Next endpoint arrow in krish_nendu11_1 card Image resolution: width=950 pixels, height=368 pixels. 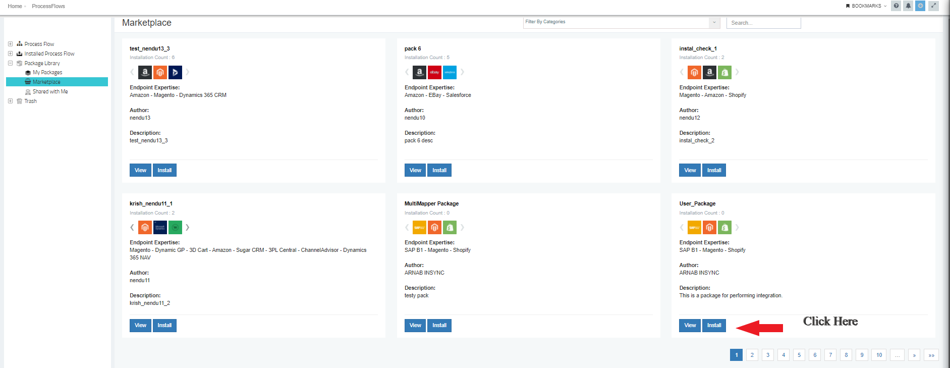click(x=188, y=228)
